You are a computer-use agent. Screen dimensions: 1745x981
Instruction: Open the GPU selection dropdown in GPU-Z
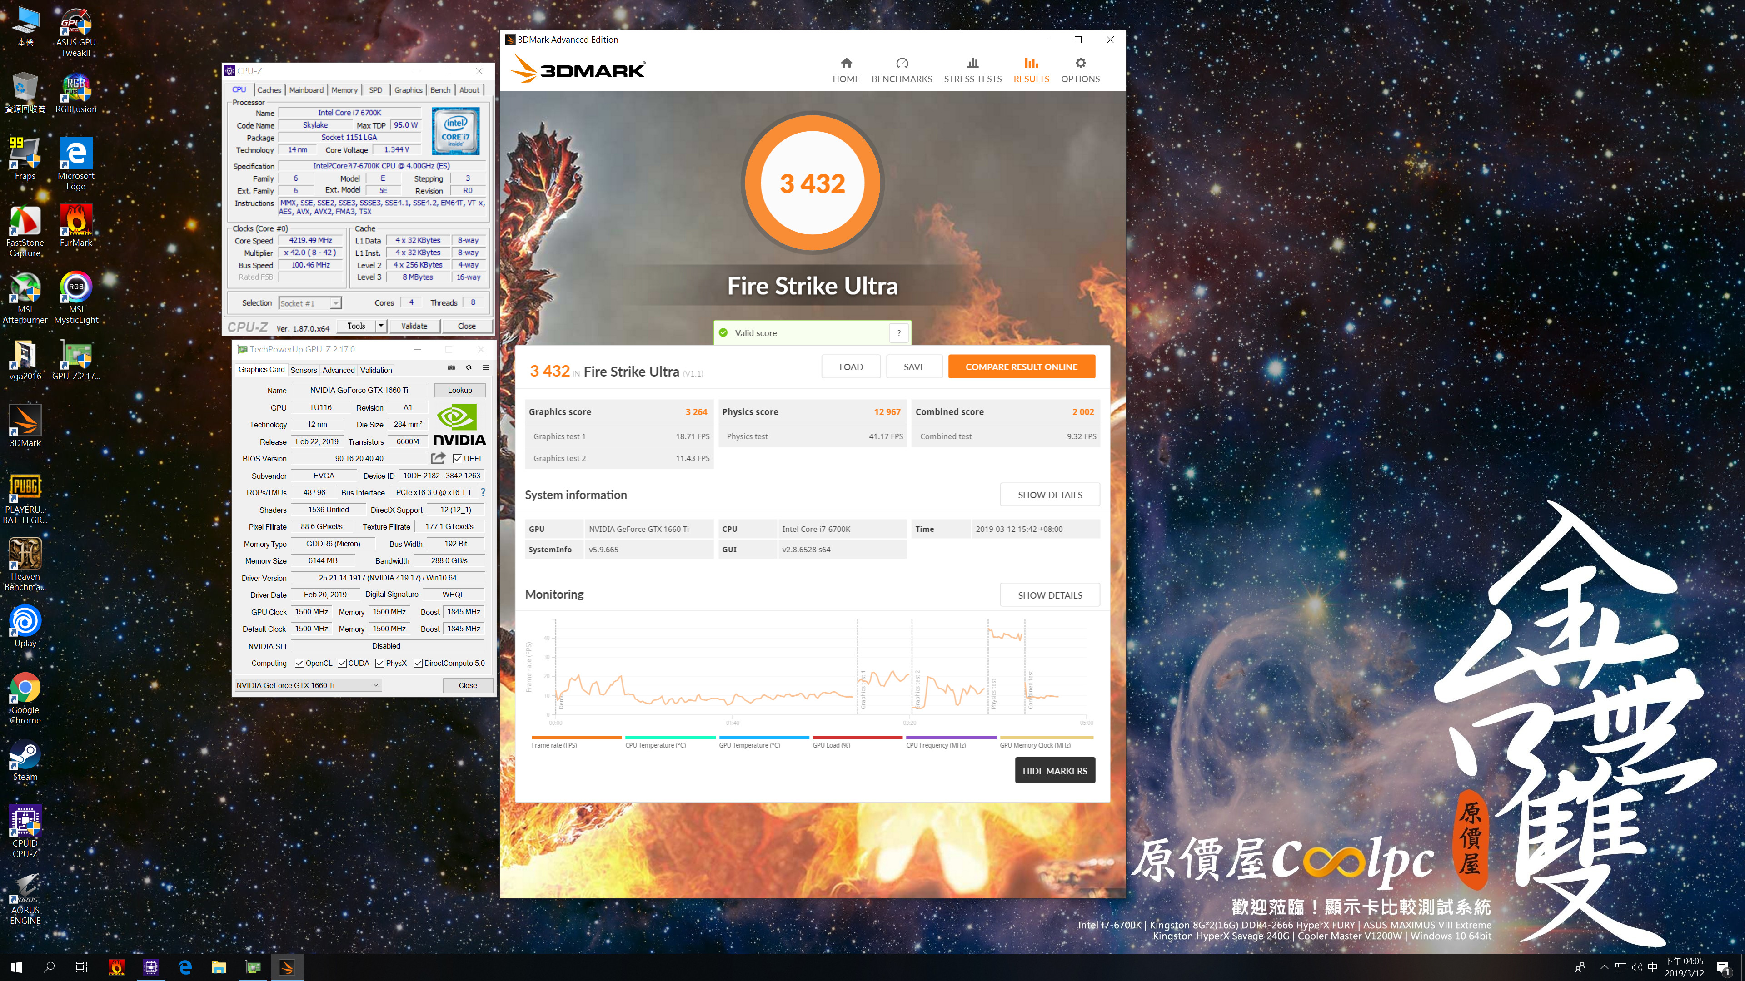coord(308,685)
